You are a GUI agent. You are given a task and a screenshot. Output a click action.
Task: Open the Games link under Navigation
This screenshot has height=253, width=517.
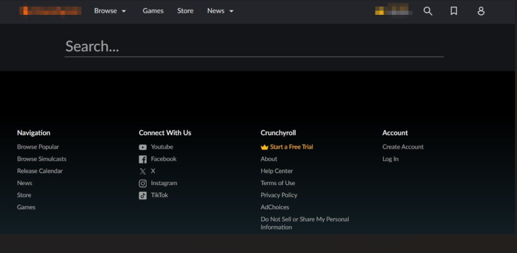tap(26, 207)
